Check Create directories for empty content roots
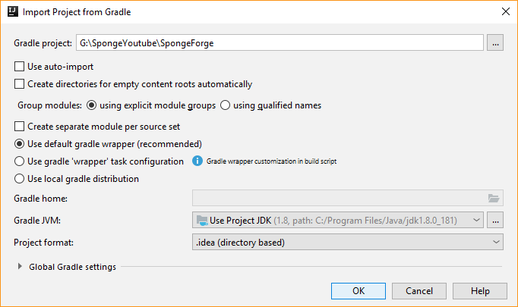Screen dimensions: 518x307 click(20, 84)
